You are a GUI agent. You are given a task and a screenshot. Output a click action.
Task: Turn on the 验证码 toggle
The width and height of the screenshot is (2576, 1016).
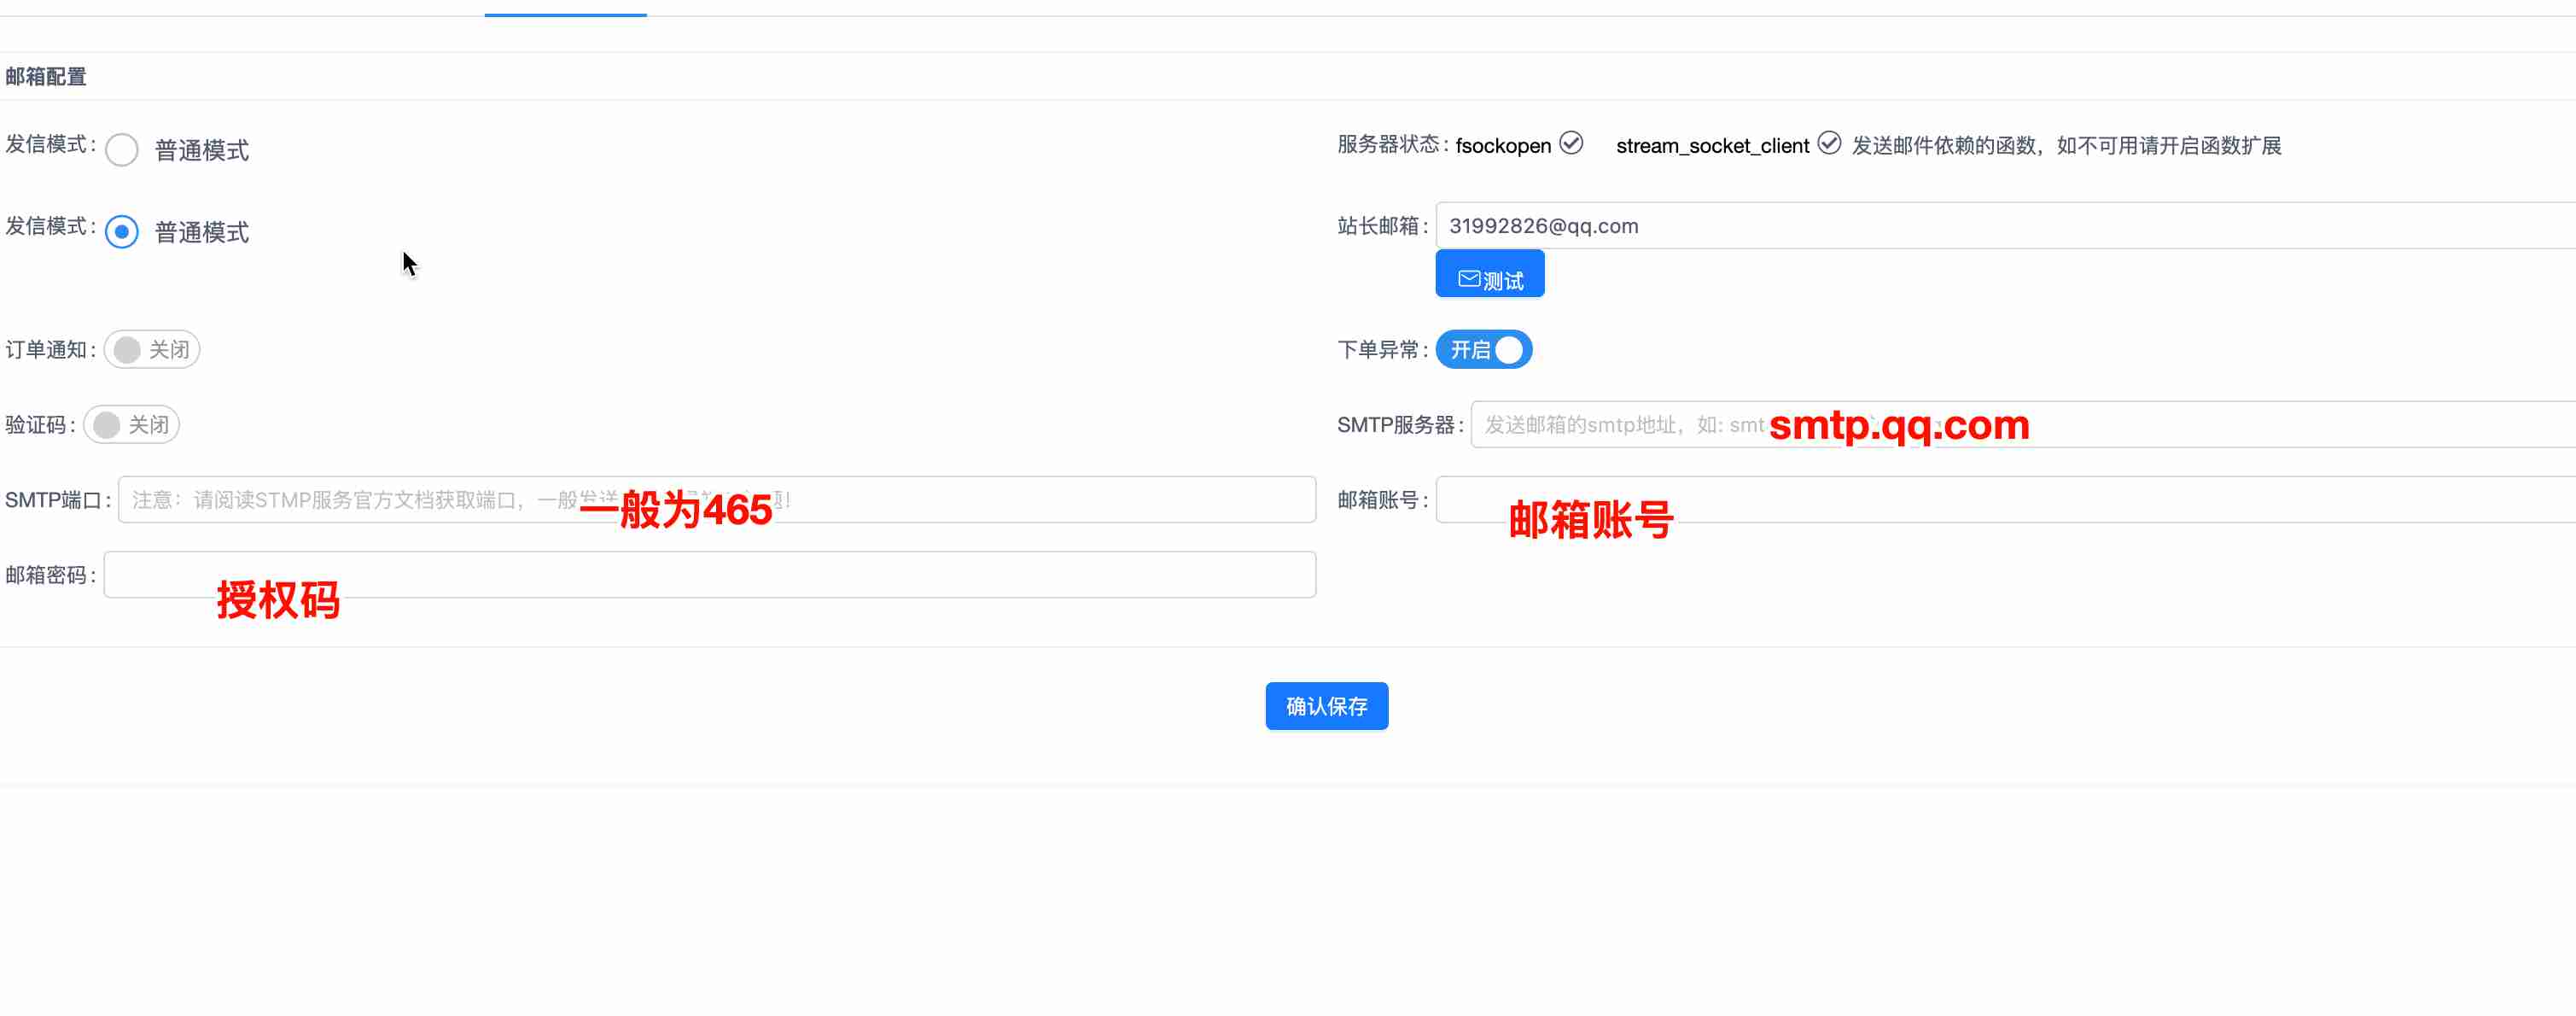(131, 425)
